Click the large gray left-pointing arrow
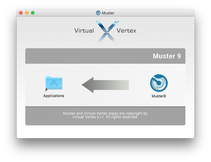 tap(105, 85)
